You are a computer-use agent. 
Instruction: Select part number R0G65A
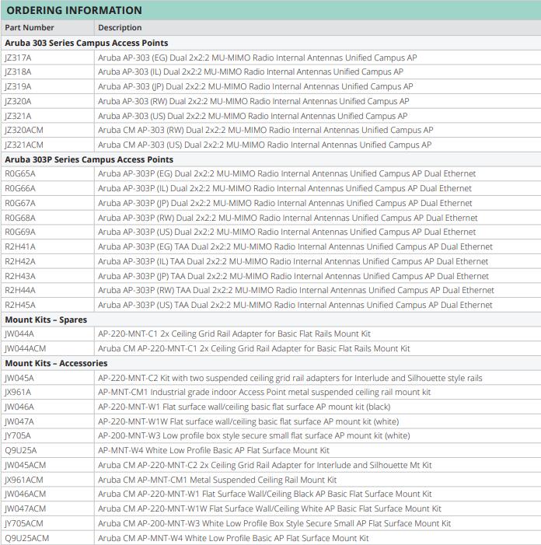click(x=20, y=174)
